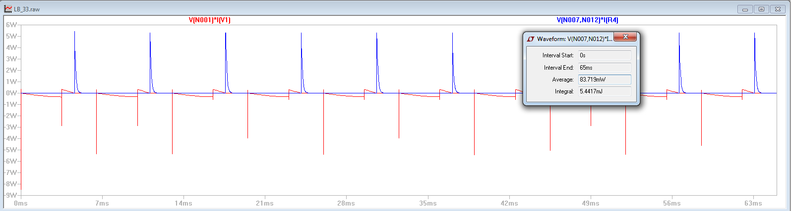Click the 0W label on vertical axis

pyautogui.click(x=11, y=93)
